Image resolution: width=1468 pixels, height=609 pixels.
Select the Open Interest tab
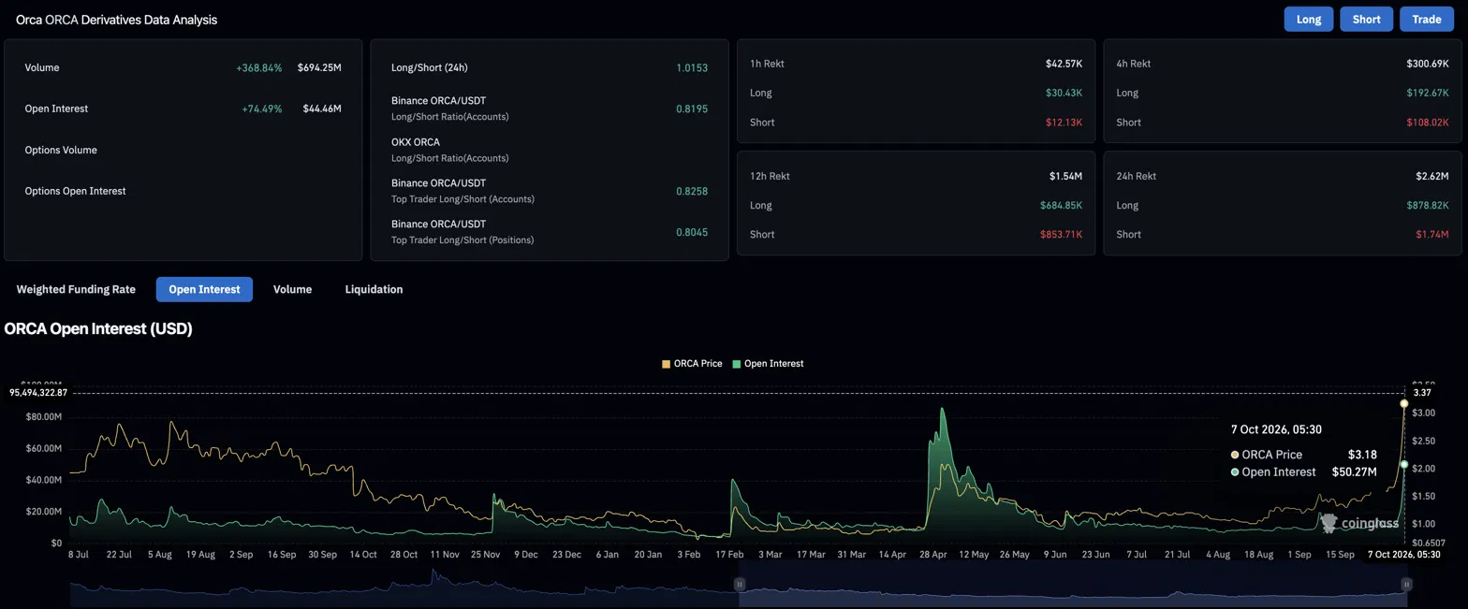click(204, 289)
